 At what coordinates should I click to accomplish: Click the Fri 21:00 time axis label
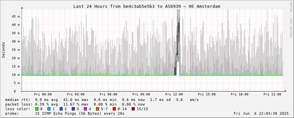pos(272,94)
